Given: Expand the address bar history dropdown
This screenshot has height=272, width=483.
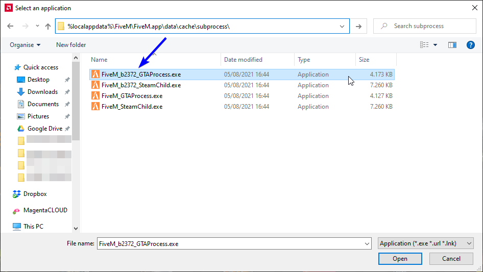Looking at the screenshot, I should point(342,26).
